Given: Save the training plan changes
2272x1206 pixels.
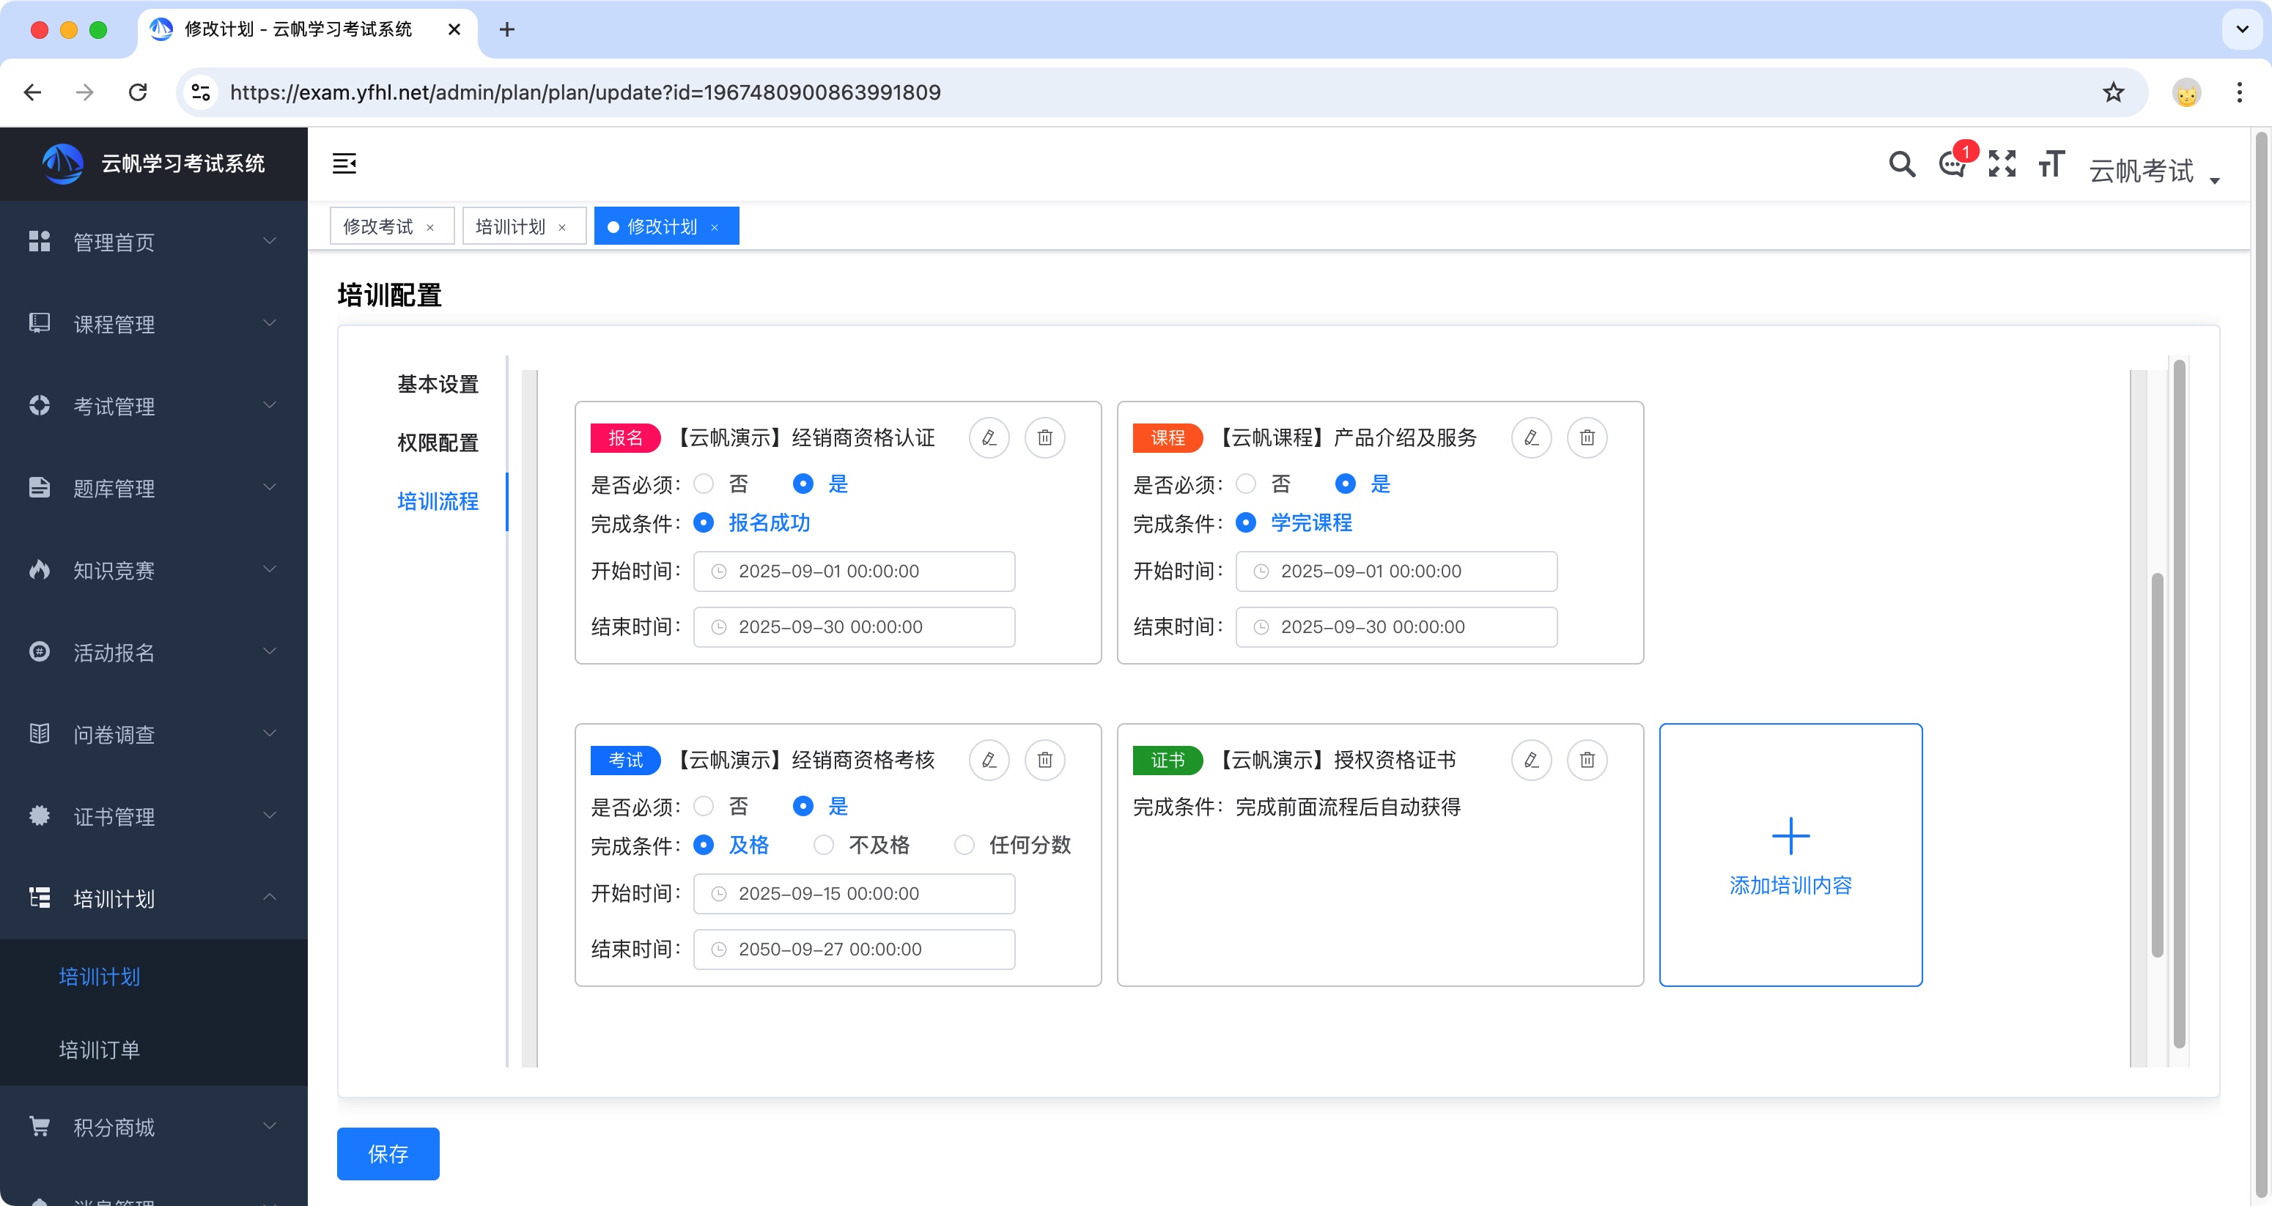Looking at the screenshot, I should [x=387, y=1153].
